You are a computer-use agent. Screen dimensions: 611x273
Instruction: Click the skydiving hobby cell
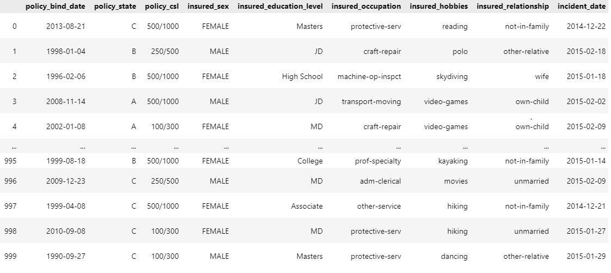tap(453, 76)
